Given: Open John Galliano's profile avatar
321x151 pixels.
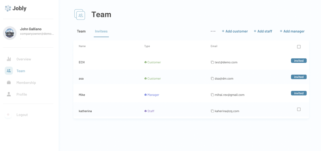Looking at the screenshot, I should 10,33.
